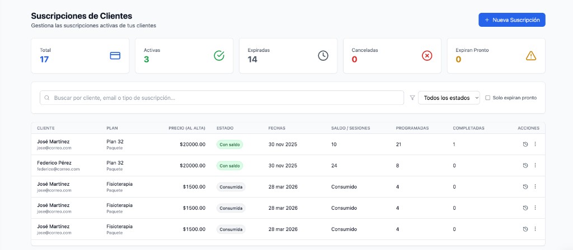This screenshot has width=573, height=250.
Task: Focus the subscription search field
Action: pos(224,98)
